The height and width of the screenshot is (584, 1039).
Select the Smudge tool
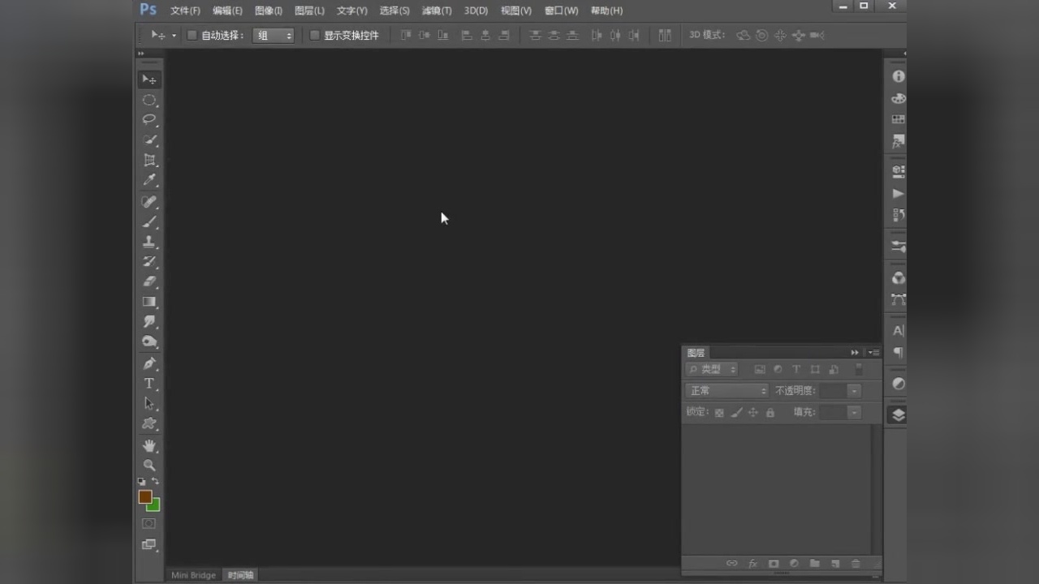149,322
